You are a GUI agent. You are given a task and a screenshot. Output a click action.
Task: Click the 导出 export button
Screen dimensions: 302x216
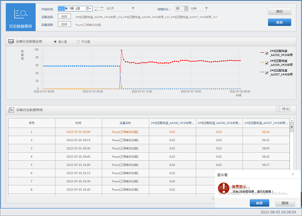tap(283, 109)
